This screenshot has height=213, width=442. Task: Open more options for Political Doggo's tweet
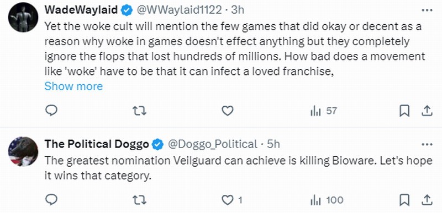427,145
